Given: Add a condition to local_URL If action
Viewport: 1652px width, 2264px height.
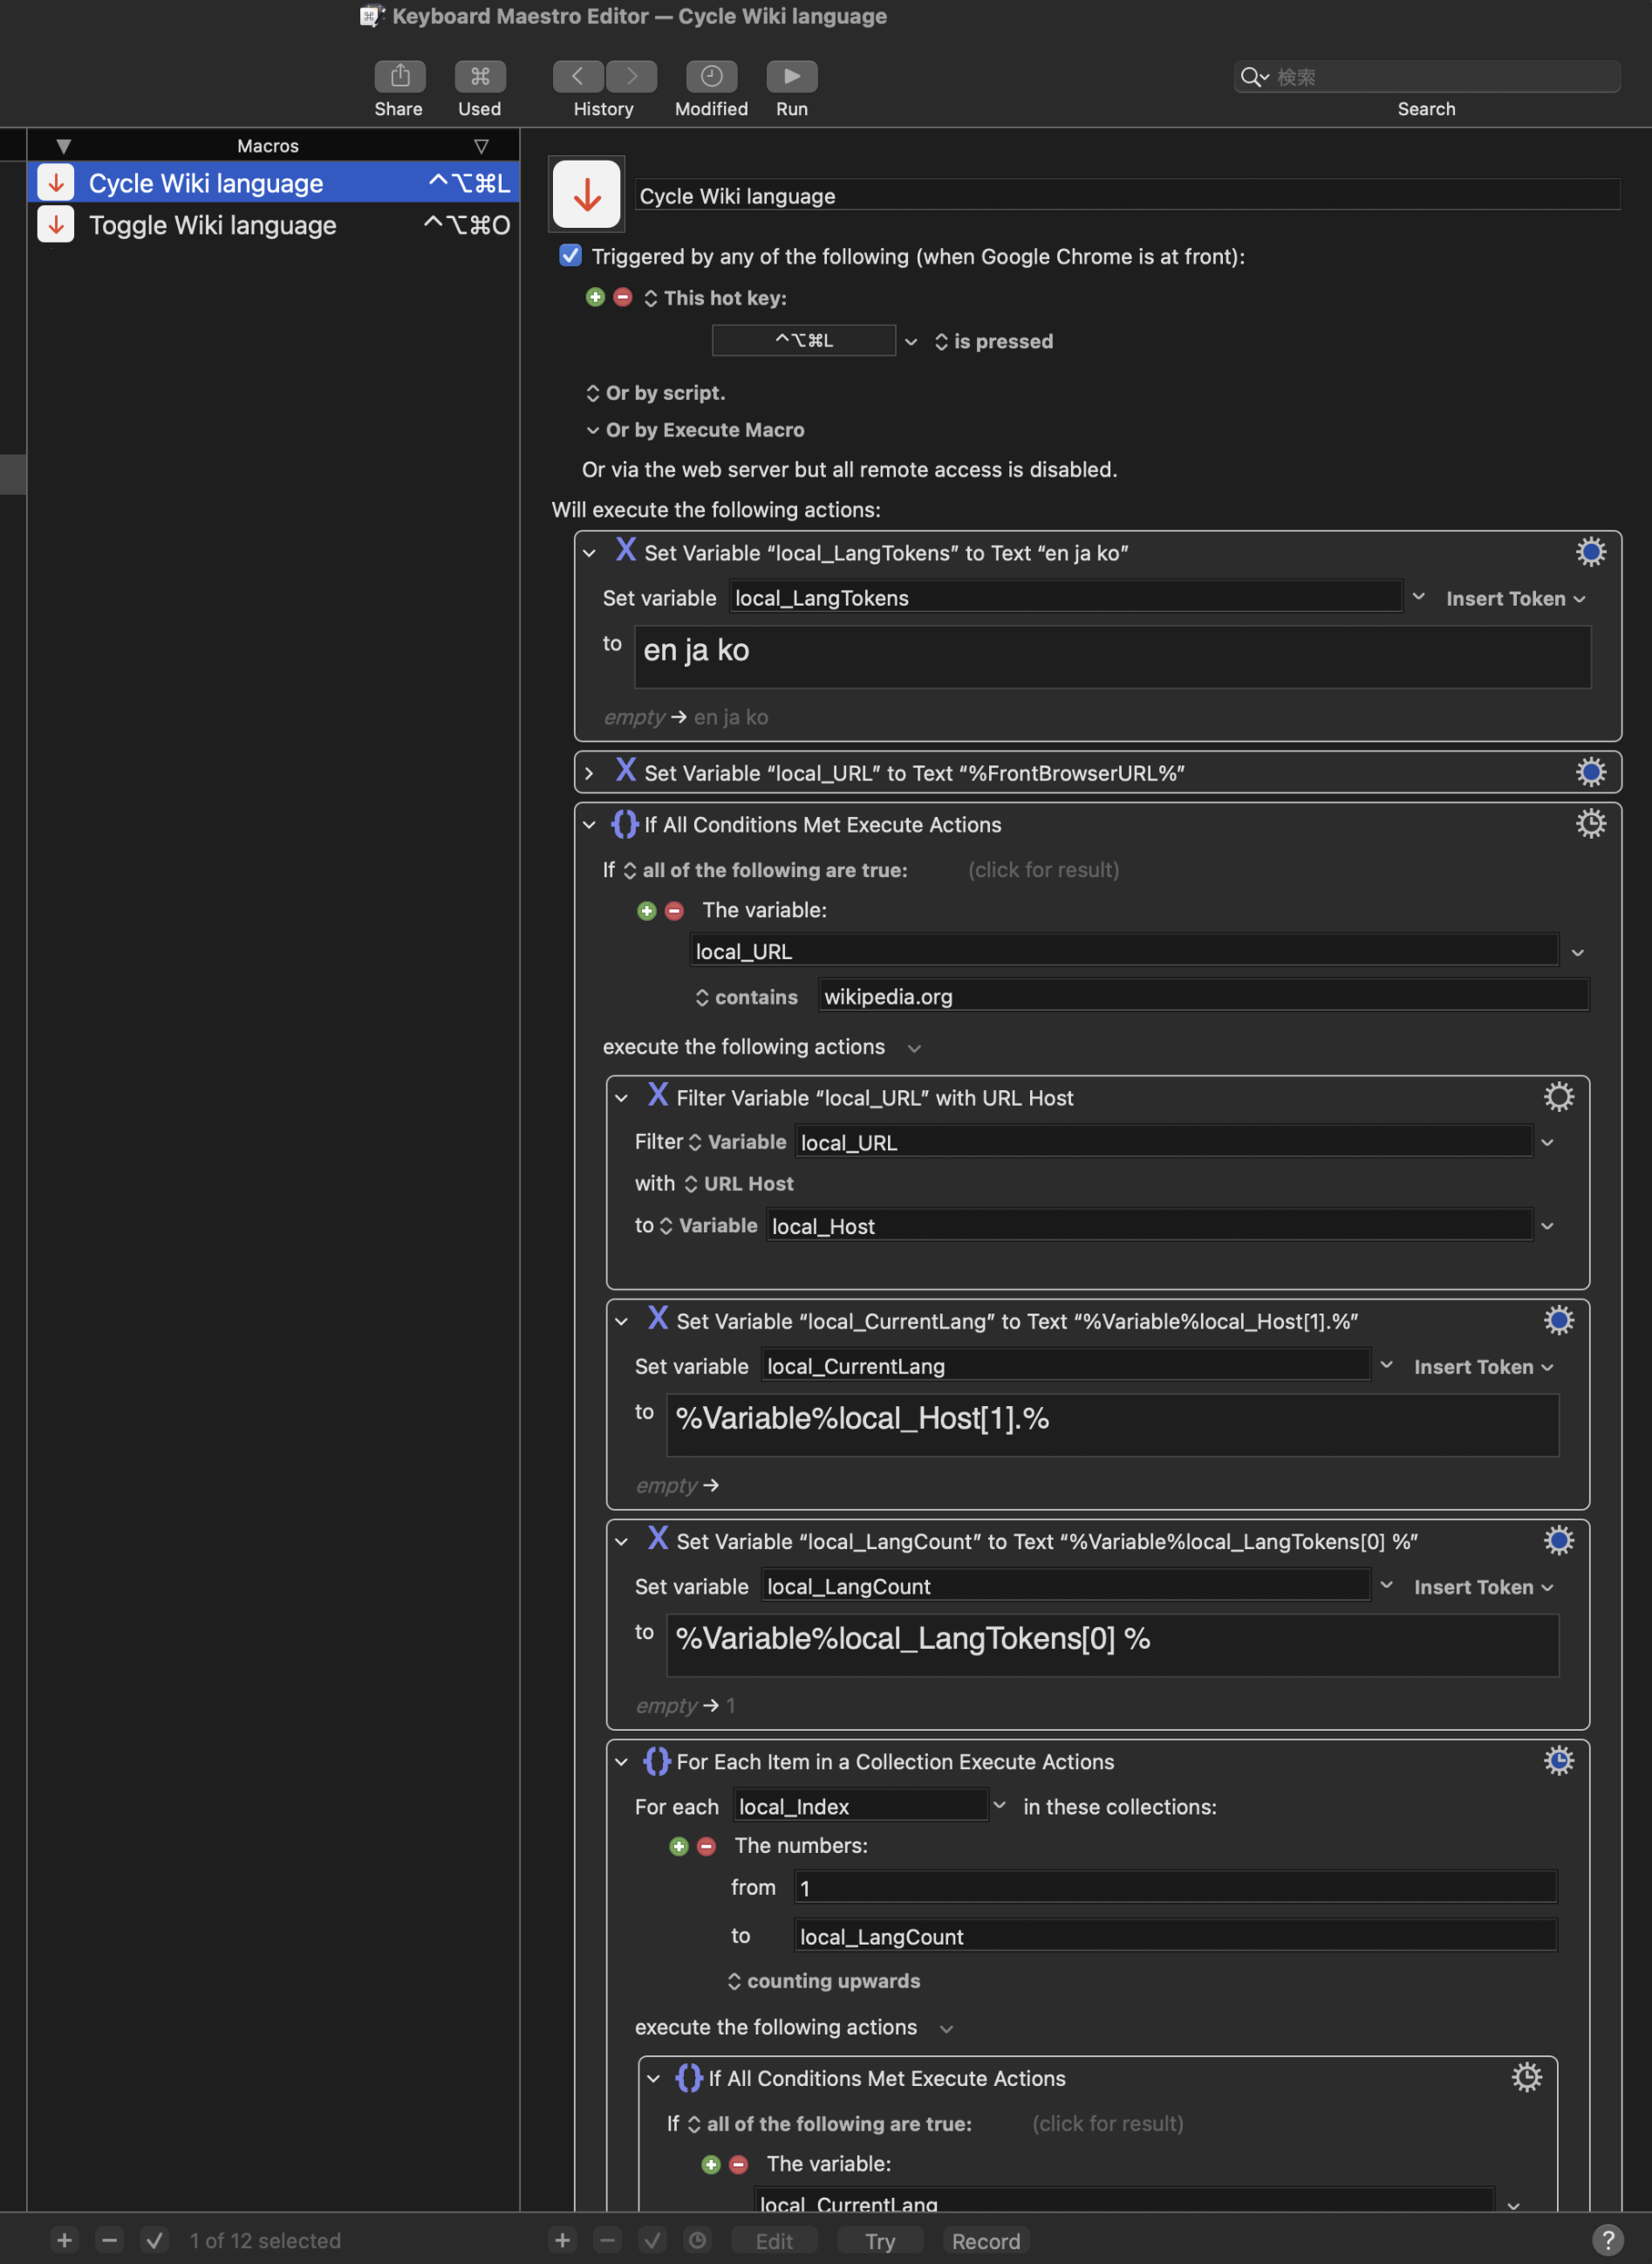Looking at the screenshot, I should tap(647, 910).
